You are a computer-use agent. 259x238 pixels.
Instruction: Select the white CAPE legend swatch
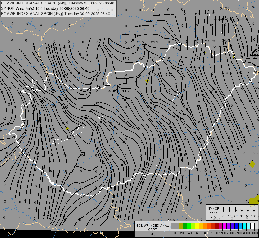(x=252, y=226)
